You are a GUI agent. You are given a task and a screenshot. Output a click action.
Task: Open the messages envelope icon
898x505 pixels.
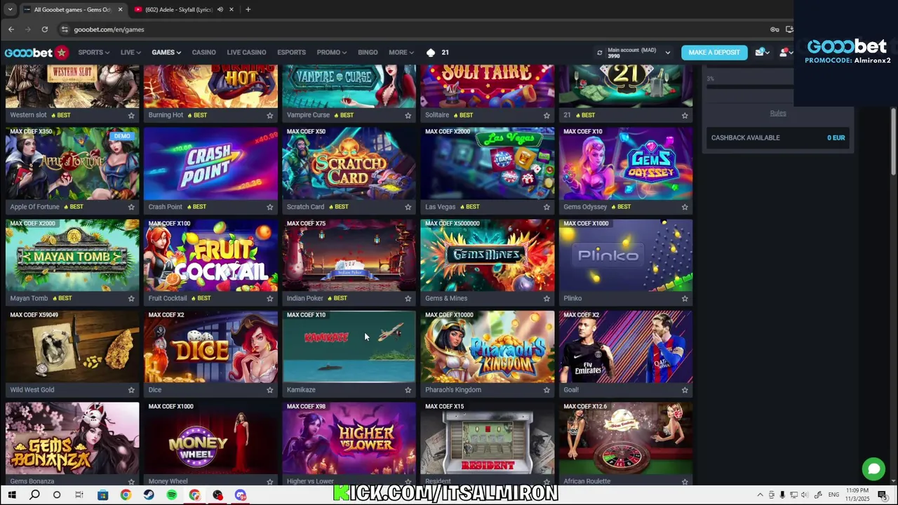click(759, 53)
